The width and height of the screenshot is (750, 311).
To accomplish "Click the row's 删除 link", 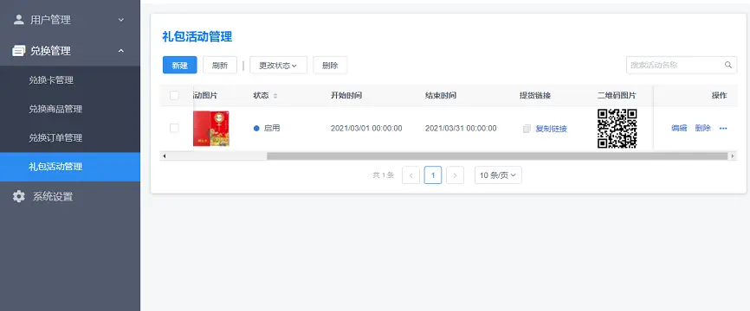I will (702, 128).
